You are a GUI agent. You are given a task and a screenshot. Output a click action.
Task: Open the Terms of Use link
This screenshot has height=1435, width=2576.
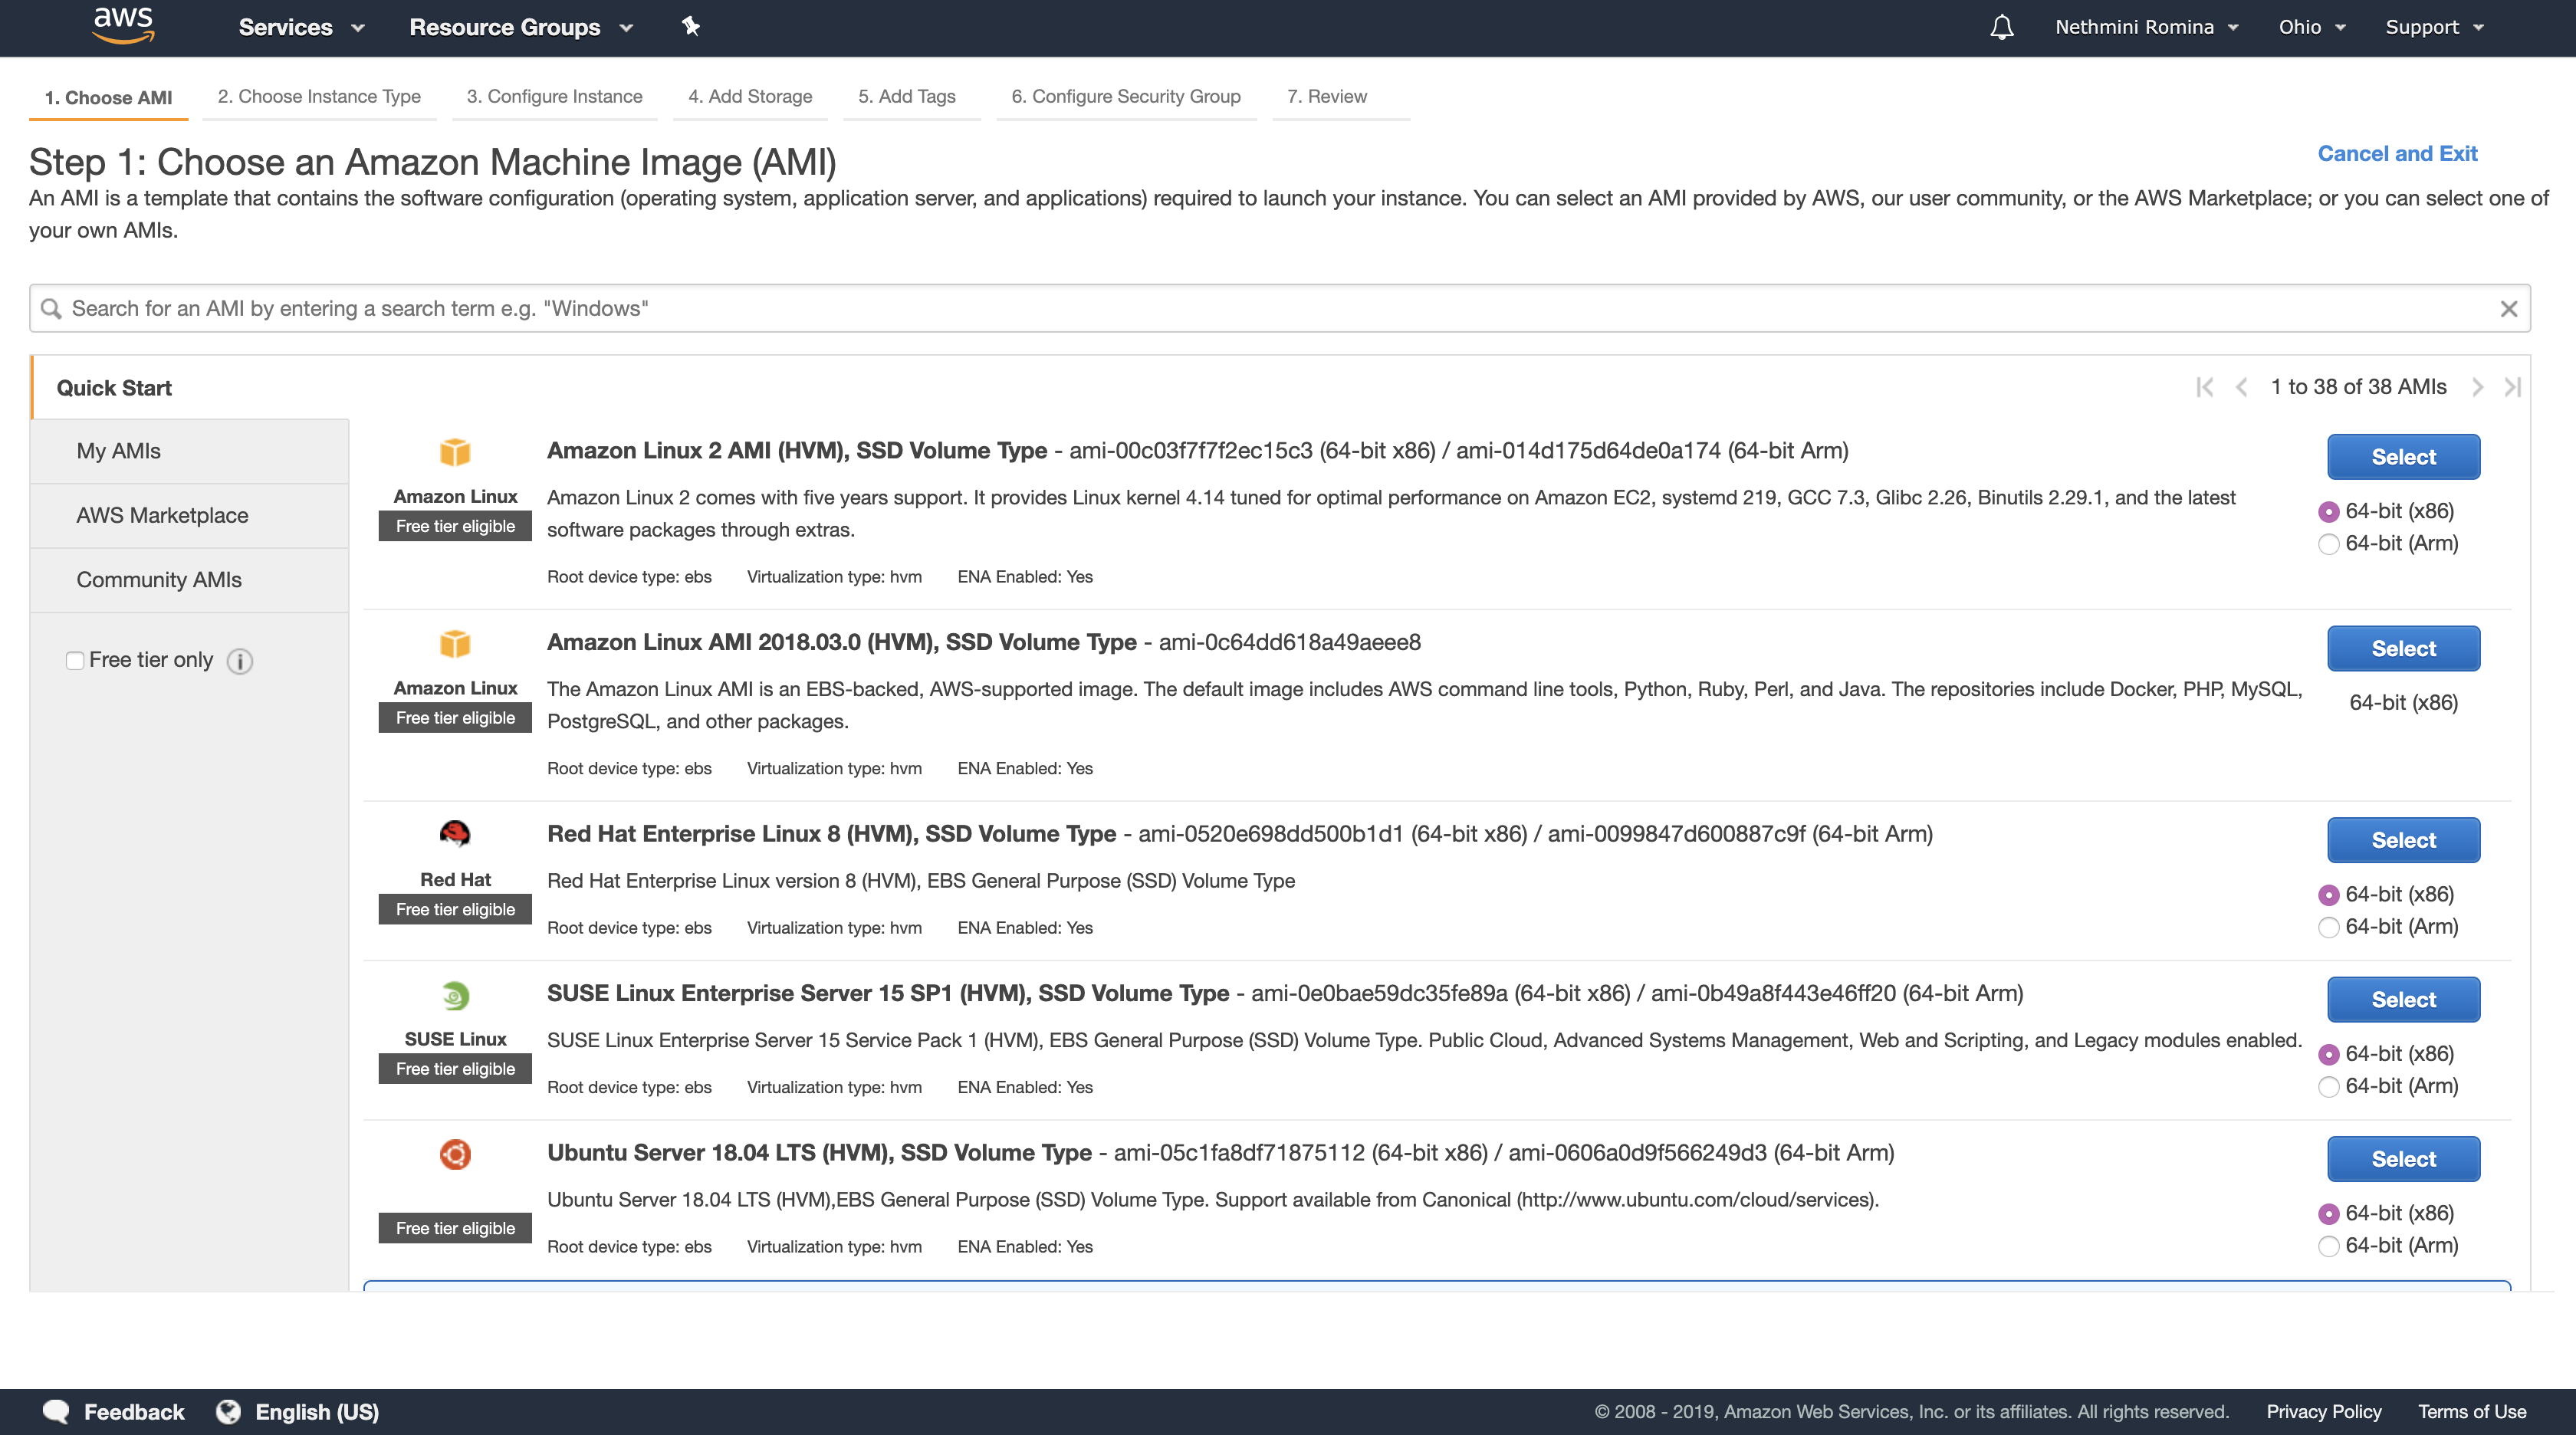(2472, 1412)
